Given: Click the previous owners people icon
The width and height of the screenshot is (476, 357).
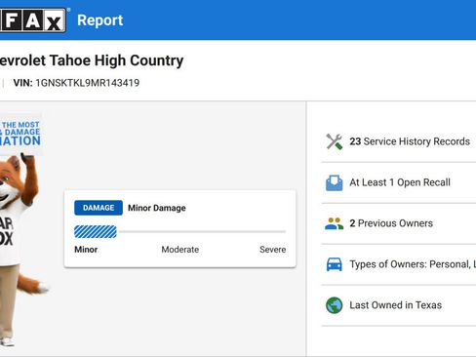Looking at the screenshot, I should [x=335, y=223].
